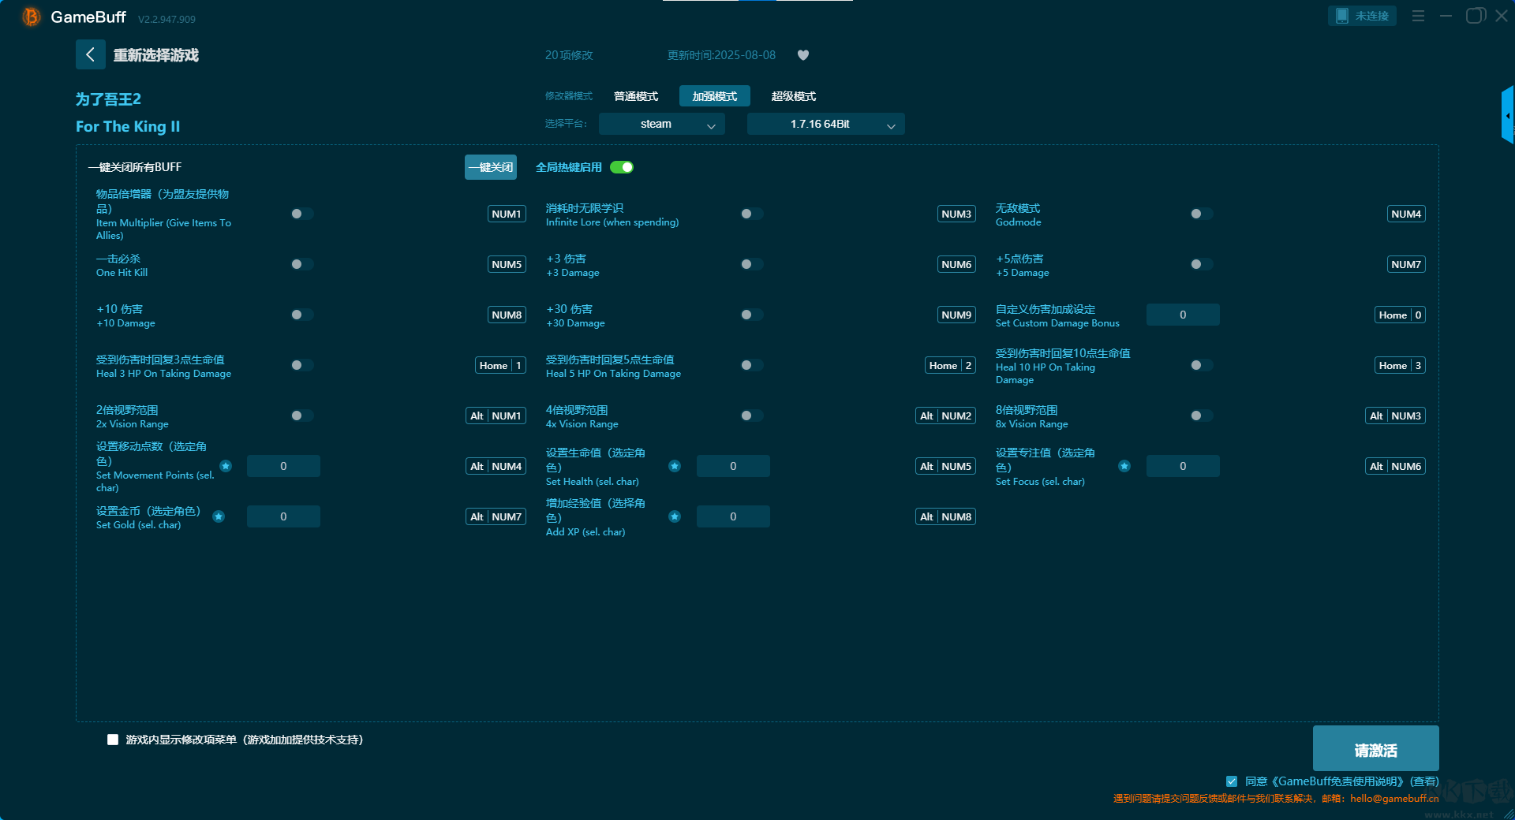The image size is (1515, 820).
Task: Click the Set Movement Points value field
Action: [x=283, y=466]
